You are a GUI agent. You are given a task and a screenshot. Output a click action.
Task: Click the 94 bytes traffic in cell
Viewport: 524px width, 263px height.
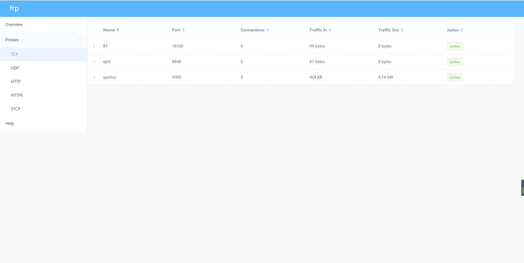click(317, 46)
